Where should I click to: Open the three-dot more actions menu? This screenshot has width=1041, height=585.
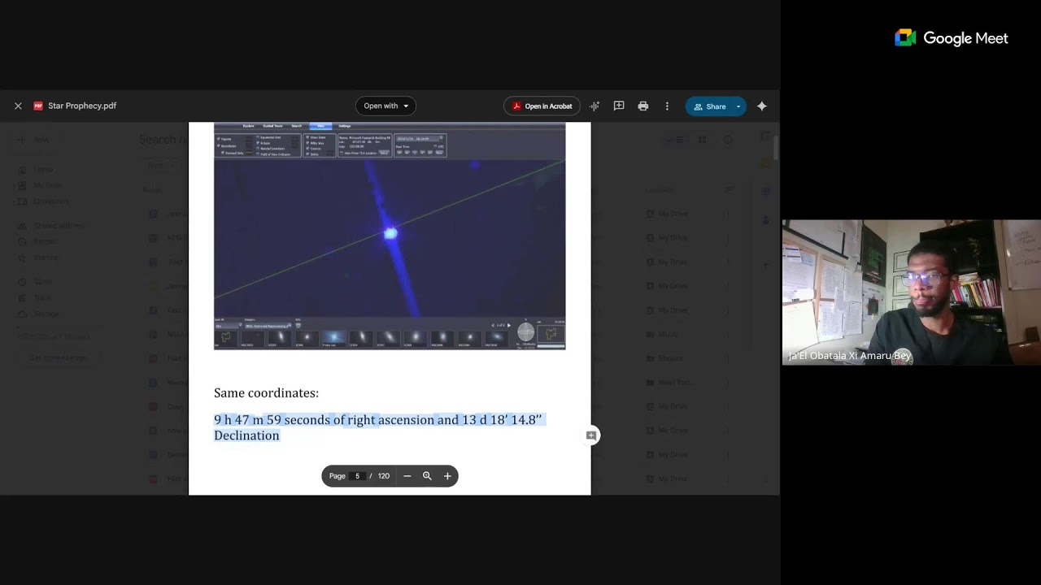[x=667, y=106]
